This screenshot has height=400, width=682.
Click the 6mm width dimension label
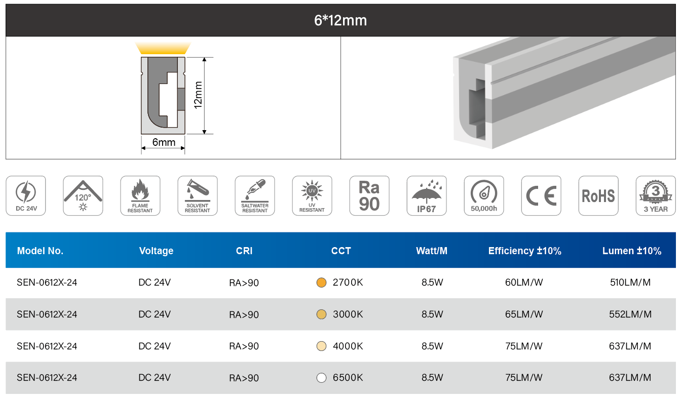164,142
